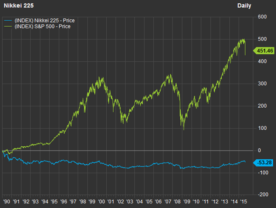Click the -100 y-axis label
276x208 pixels.
click(x=263, y=173)
